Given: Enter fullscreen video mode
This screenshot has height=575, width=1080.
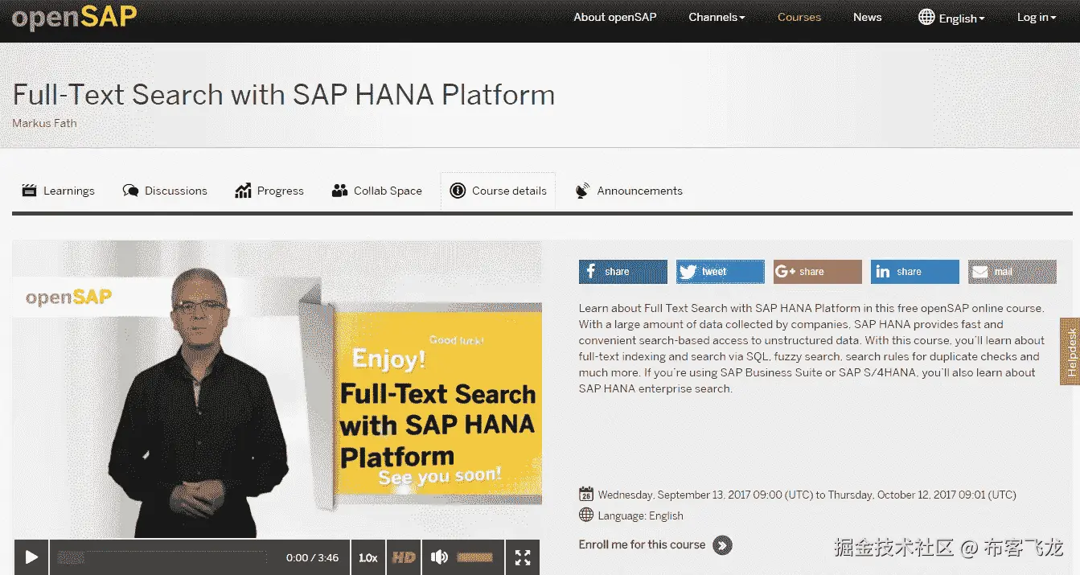Looking at the screenshot, I should 523,557.
